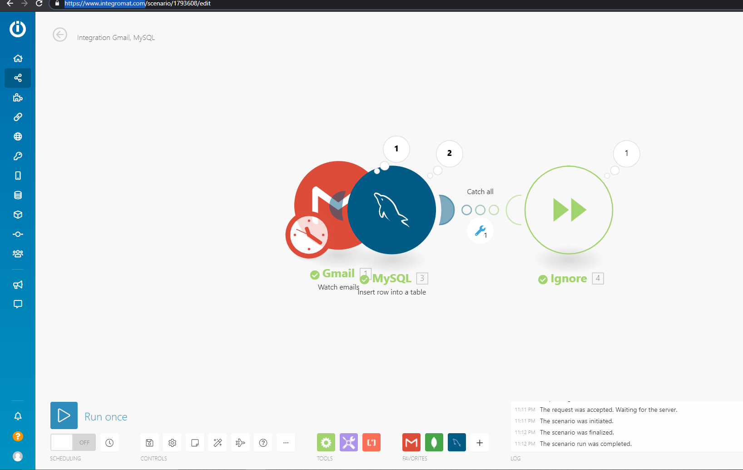Image resolution: width=743 pixels, height=470 pixels.
Task: Click the explain flow airplane icon
Action: (x=240, y=443)
